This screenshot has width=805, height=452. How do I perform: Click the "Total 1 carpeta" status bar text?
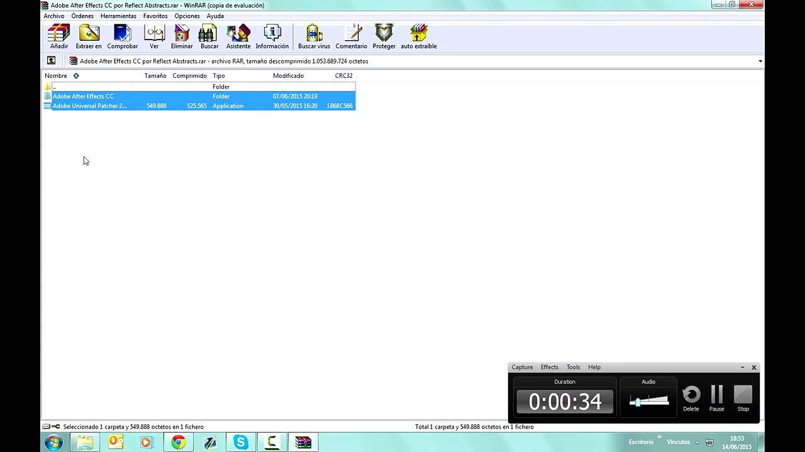pyautogui.click(x=474, y=427)
